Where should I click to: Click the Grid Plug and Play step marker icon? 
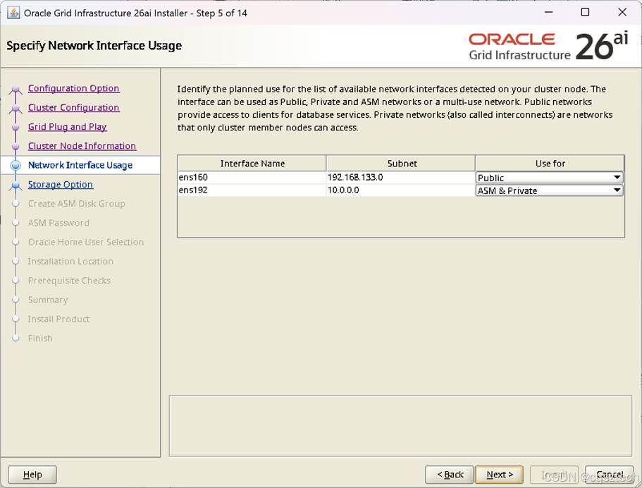coord(16,128)
